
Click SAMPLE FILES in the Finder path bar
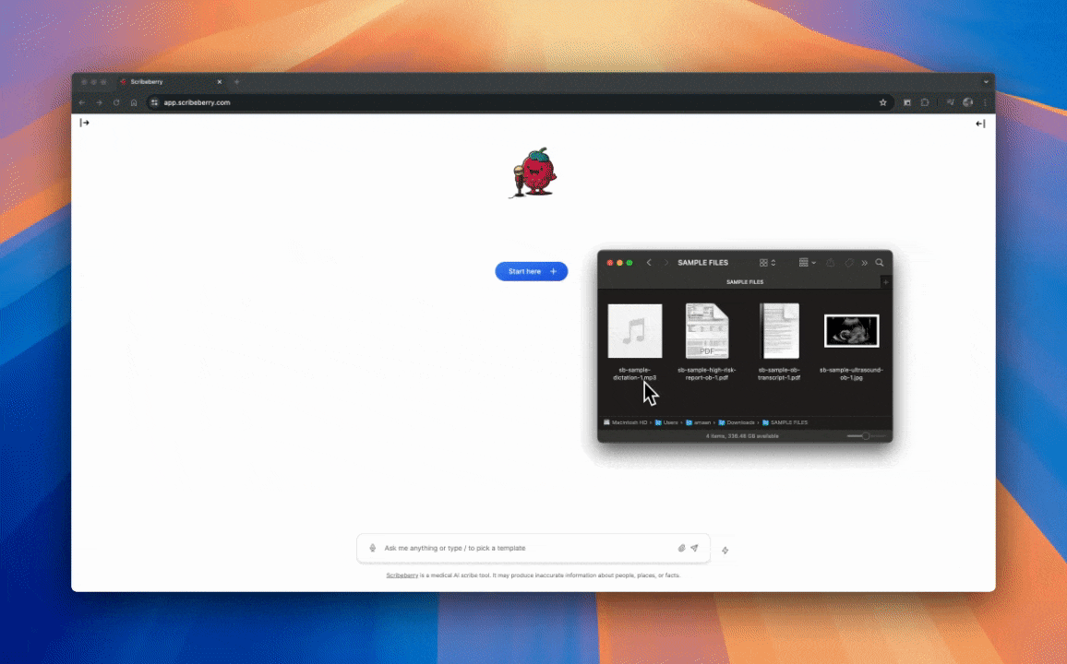[785, 422]
